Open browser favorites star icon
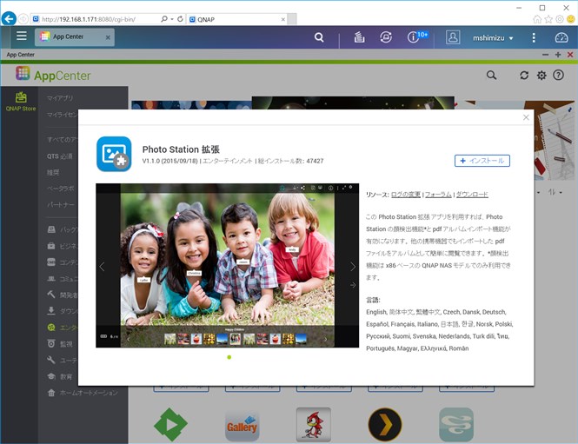 (548, 19)
